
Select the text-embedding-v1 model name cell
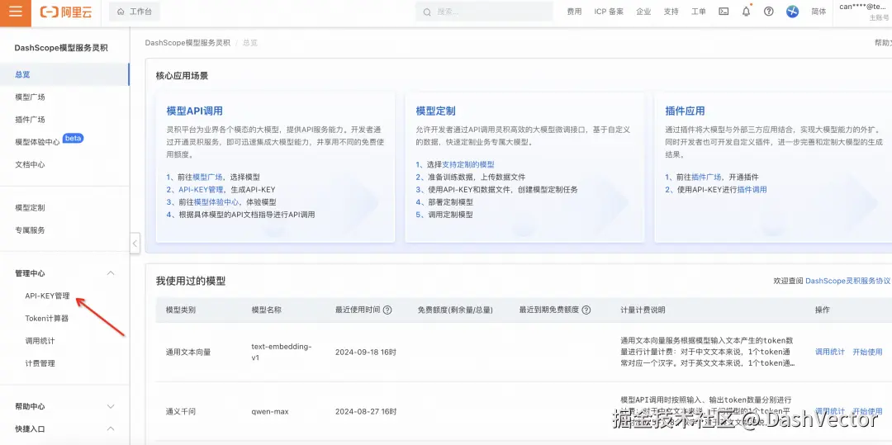click(x=281, y=352)
